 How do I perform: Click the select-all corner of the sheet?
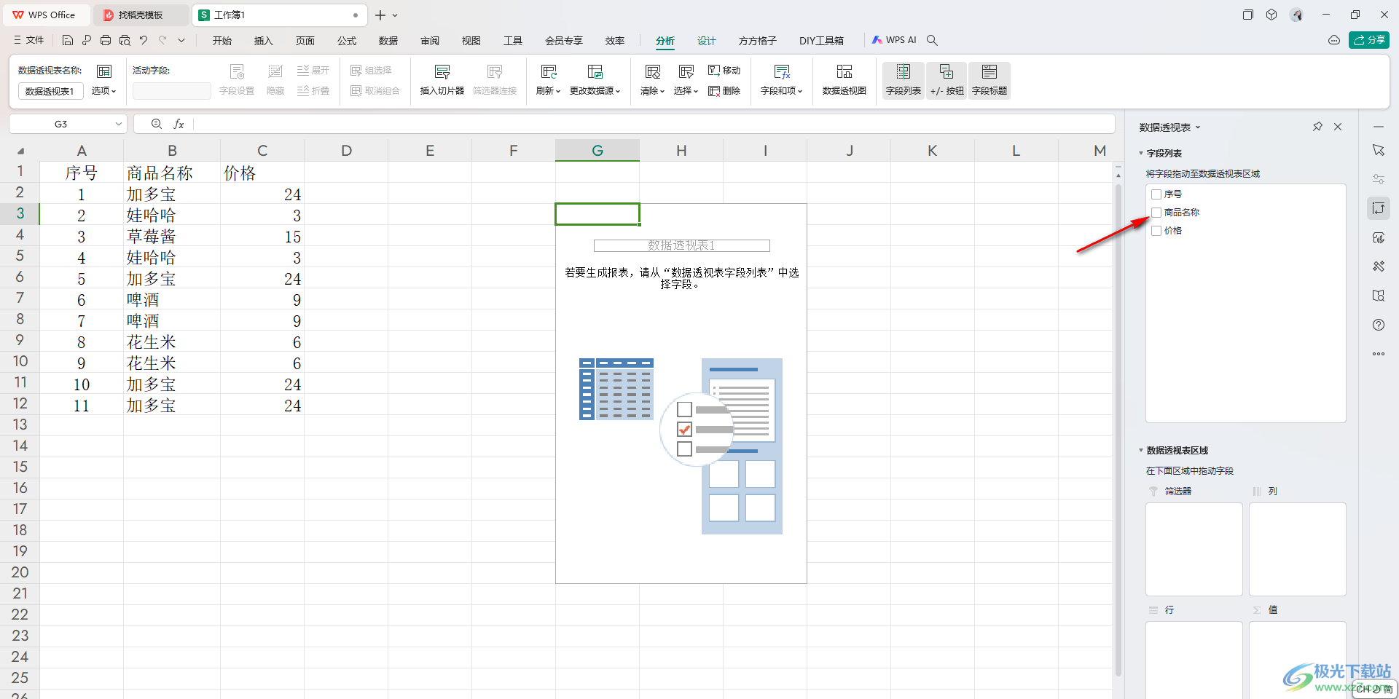coord(20,151)
